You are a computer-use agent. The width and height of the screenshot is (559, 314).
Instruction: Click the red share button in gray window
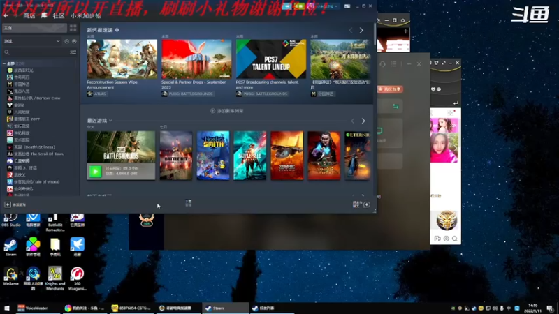coord(390,89)
